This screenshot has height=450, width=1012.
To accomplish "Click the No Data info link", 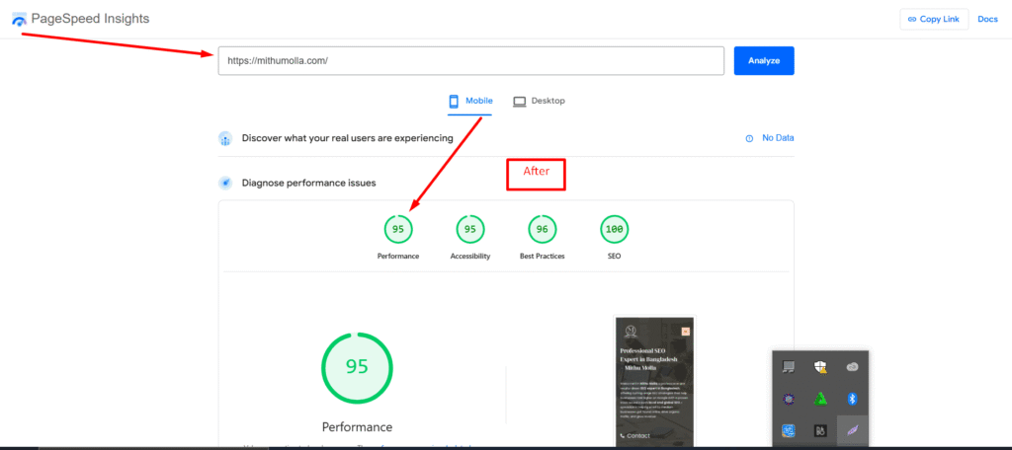I will pos(770,138).
